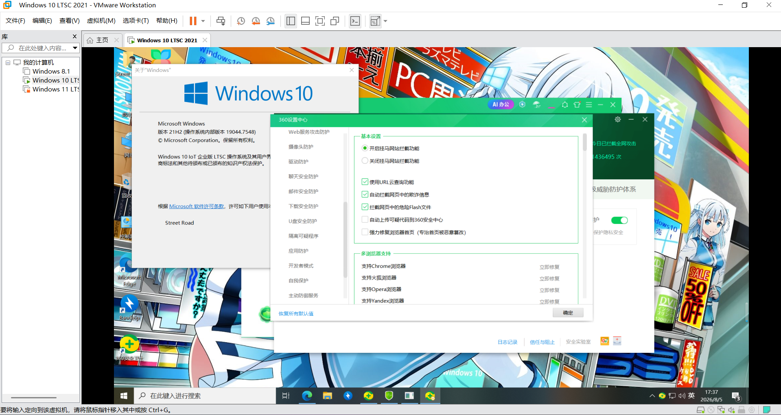Open the library search filter dropdown
Image resolution: width=781 pixels, height=415 pixels.
(75, 48)
